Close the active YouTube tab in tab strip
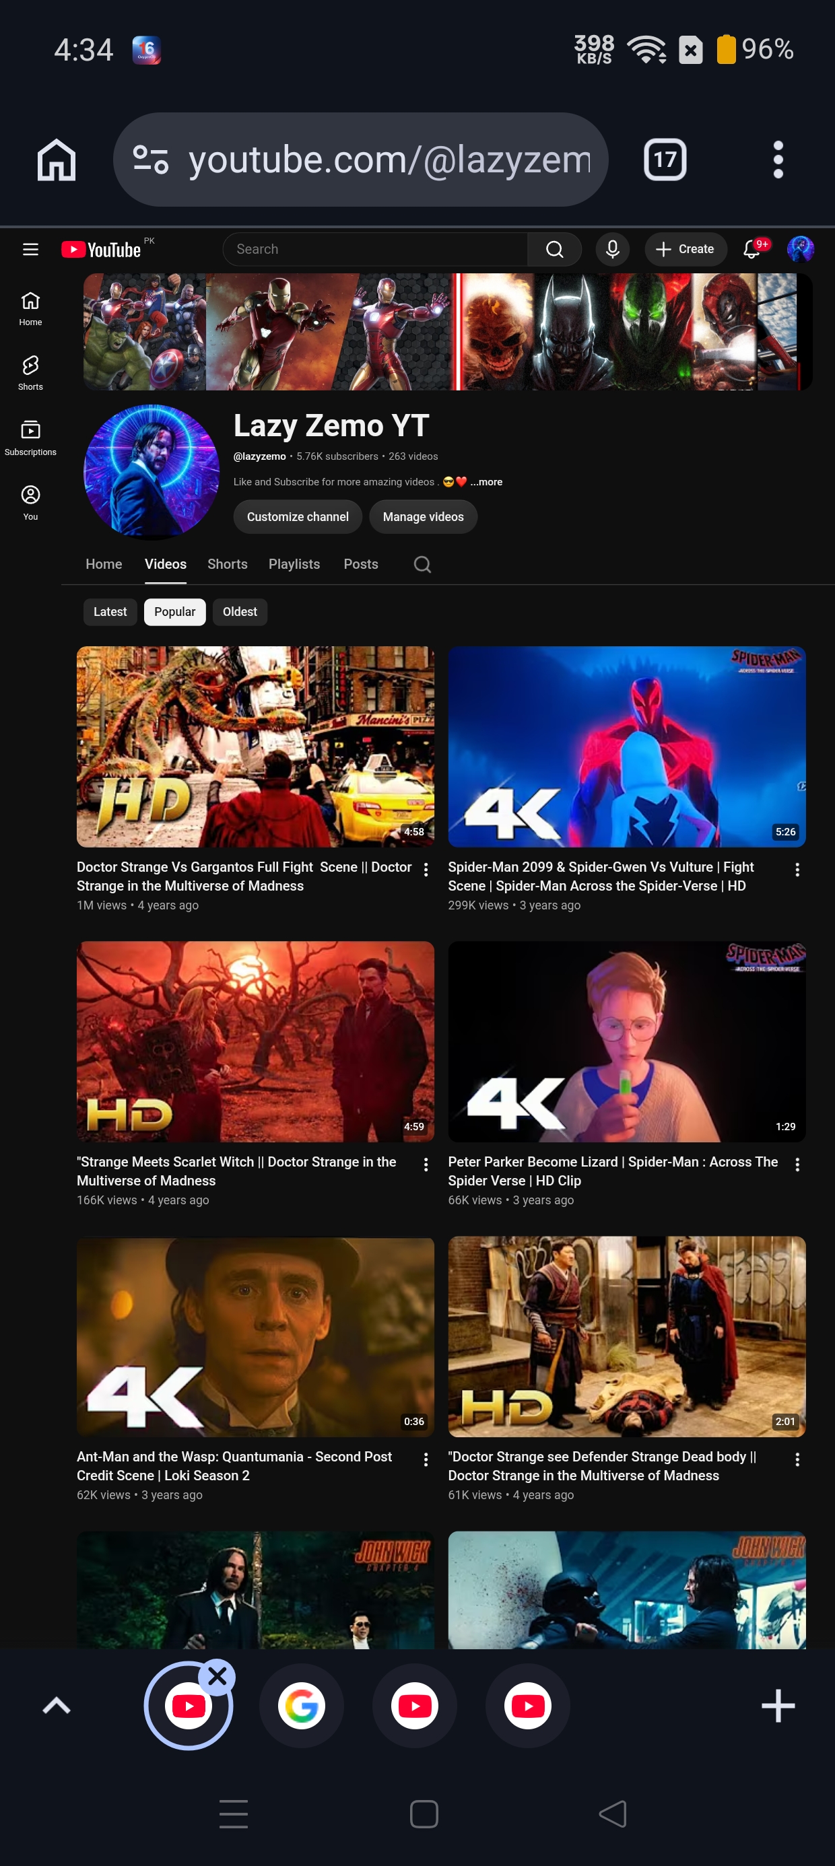Image resolution: width=835 pixels, height=1866 pixels. [x=217, y=1675]
